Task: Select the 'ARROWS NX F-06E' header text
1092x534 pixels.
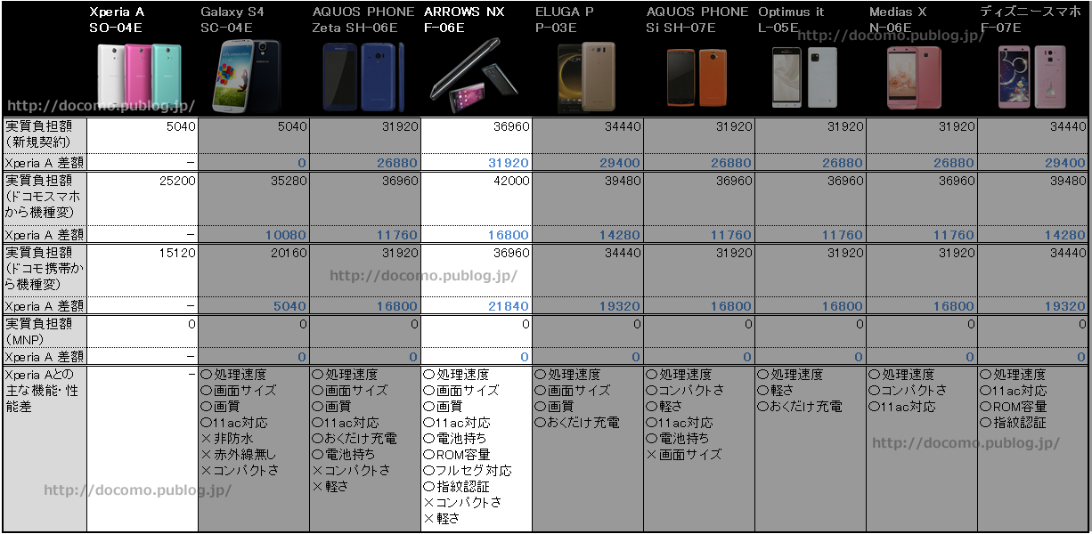Action: tap(465, 20)
